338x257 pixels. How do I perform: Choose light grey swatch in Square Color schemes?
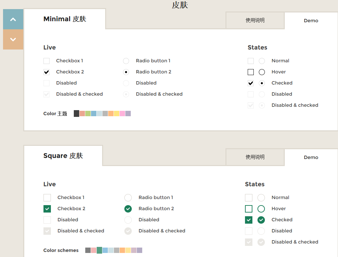(117, 250)
